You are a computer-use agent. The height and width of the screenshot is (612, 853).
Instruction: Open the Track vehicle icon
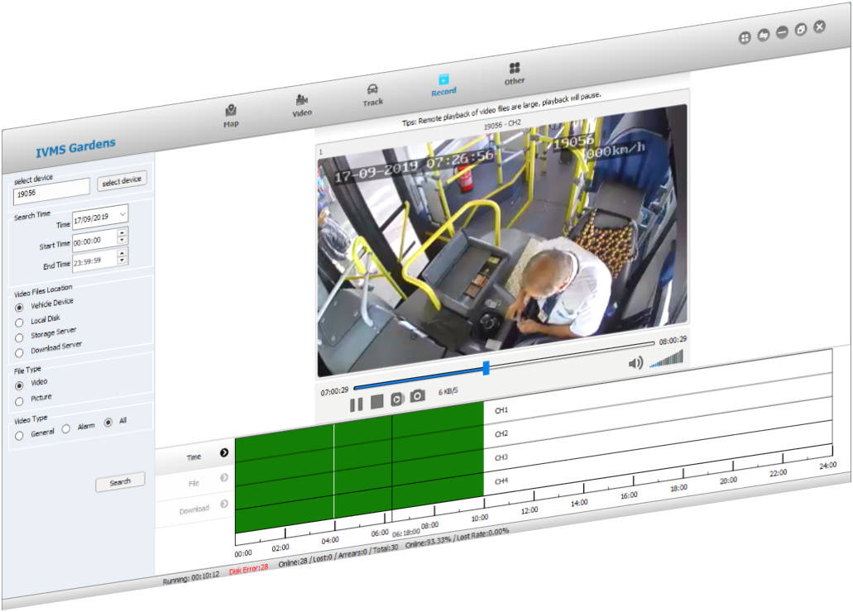[372, 89]
